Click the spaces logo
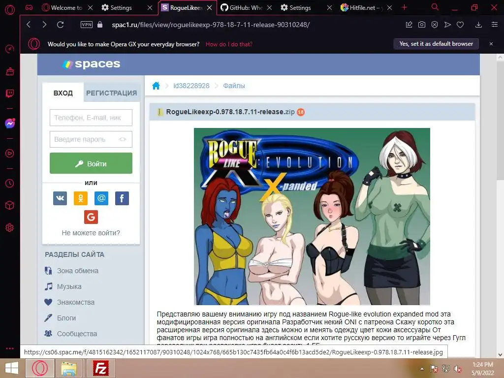Viewport: 504px width, 378px height. [92, 64]
